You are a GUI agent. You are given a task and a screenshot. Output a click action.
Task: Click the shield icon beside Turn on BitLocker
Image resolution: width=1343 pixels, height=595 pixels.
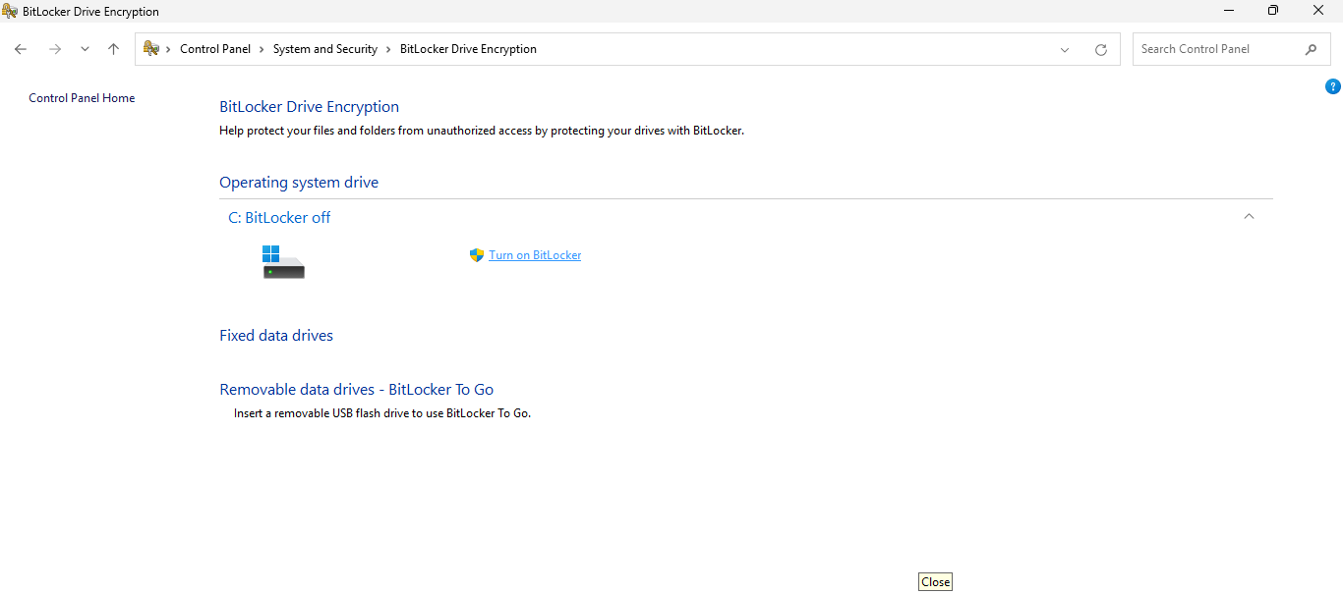[x=477, y=255]
